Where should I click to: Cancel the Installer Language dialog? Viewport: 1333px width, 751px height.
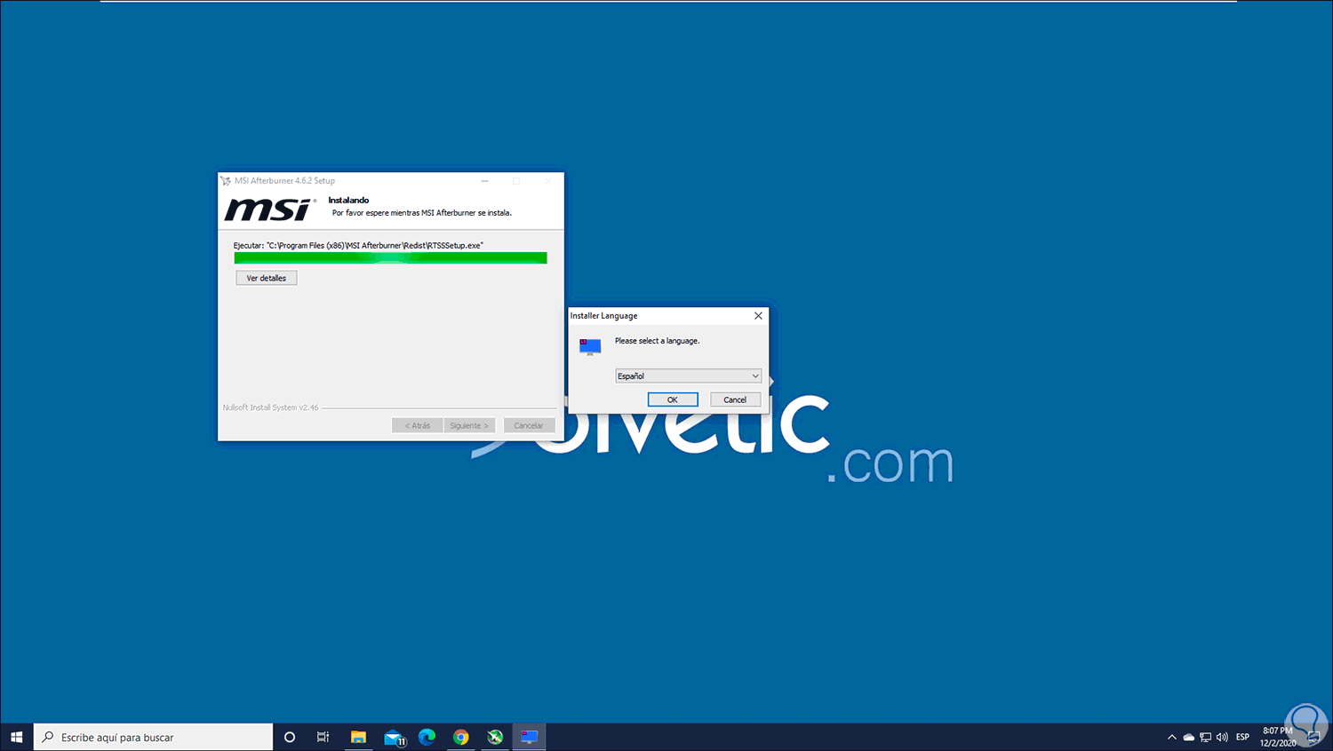[735, 399]
